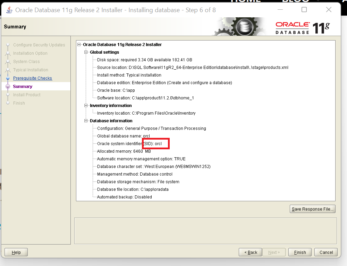Viewport: 347px width, 266px height.
Task: Select the Install method: Typical installation row
Action: (129, 75)
